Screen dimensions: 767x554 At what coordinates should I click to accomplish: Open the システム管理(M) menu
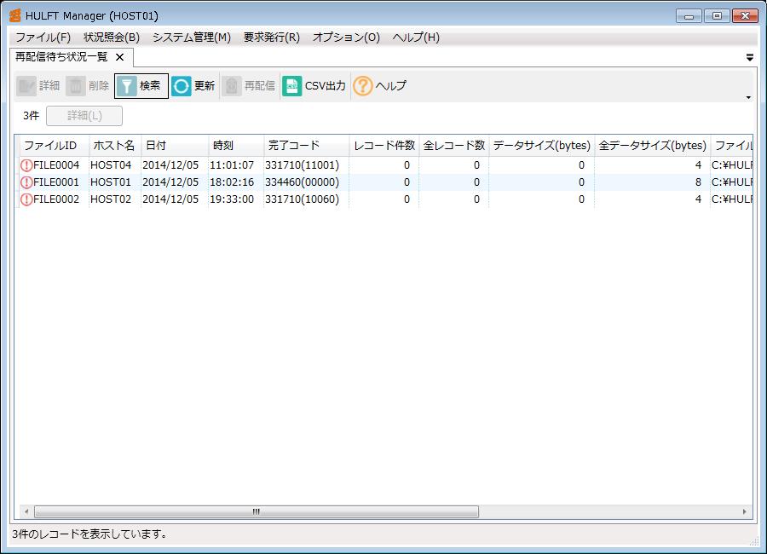191,38
